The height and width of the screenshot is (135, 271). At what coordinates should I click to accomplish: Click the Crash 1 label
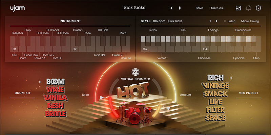click(x=78, y=30)
